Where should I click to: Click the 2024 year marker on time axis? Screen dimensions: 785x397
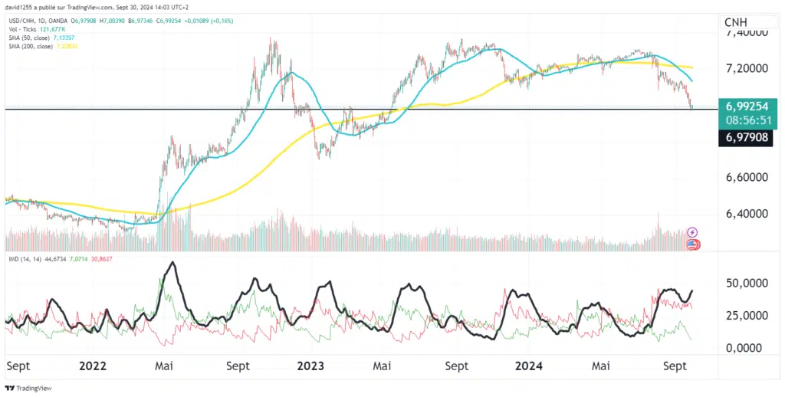(528, 366)
